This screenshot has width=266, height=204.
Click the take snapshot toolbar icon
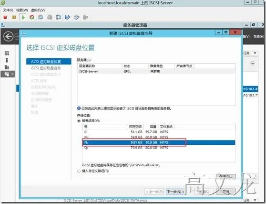click(x=41, y=17)
